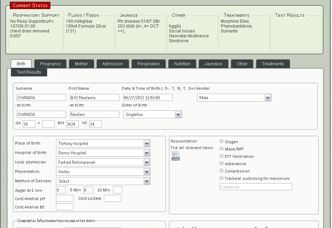This screenshot has height=228, width=332.
Task: Click the Current Status header label
Action: 30,6
